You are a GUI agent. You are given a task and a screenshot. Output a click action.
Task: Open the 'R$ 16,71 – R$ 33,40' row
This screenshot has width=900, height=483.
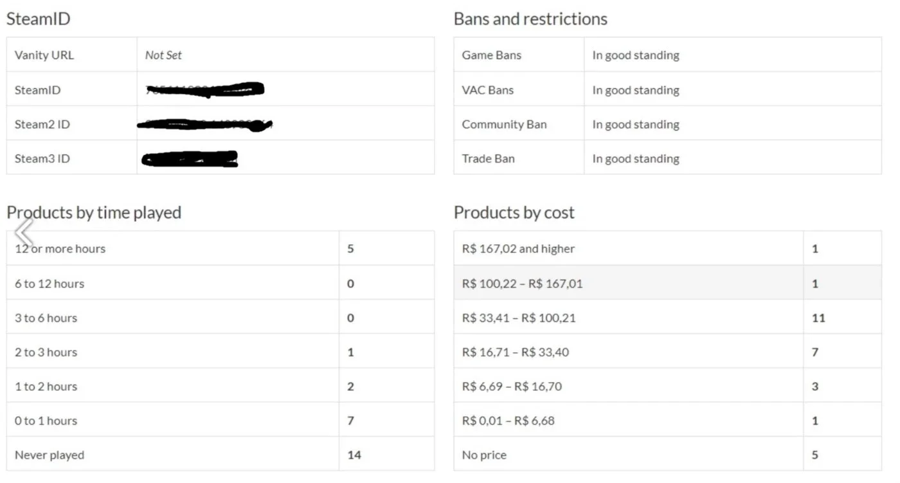(668, 352)
